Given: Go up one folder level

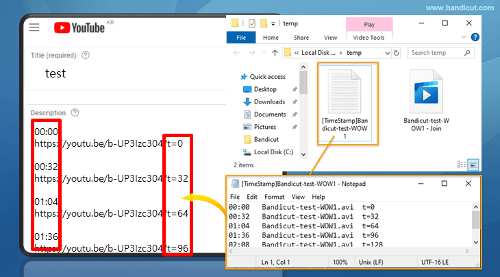Looking at the screenshot, I should (275, 53).
